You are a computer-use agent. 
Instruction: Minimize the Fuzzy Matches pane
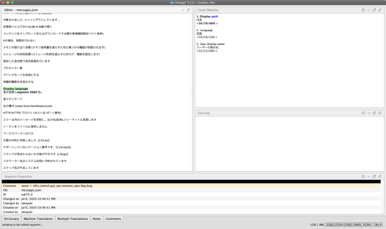[368, 10]
